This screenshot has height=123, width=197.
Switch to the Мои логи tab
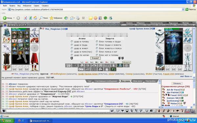[137, 81]
